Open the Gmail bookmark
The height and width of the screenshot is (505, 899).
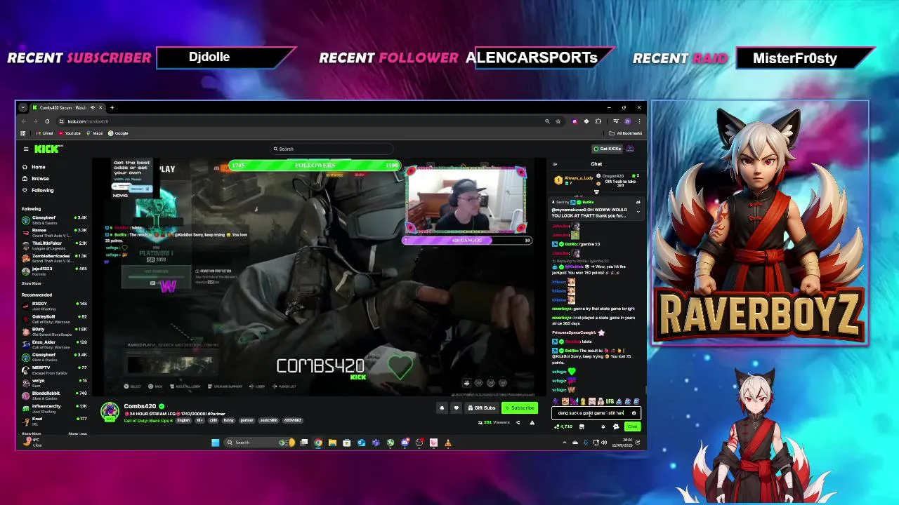point(45,133)
